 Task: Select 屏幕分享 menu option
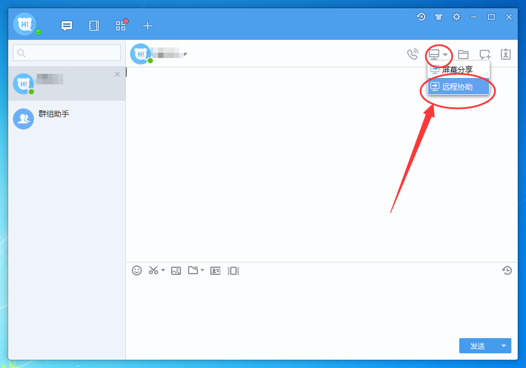click(x=458, y=70)
